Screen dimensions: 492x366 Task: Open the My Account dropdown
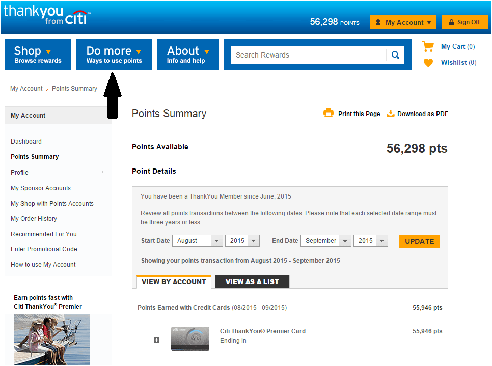click(x=403, y=22)
